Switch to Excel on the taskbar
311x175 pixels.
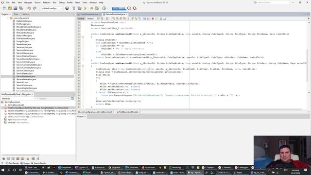[86, 173]
